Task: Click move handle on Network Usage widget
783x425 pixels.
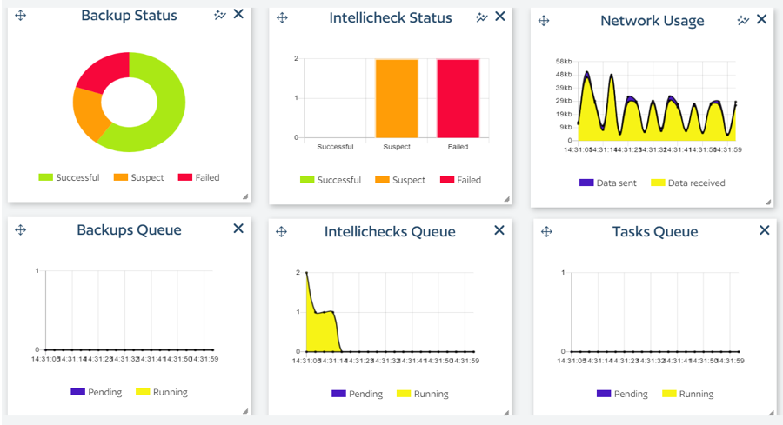Action: point(544,21)
